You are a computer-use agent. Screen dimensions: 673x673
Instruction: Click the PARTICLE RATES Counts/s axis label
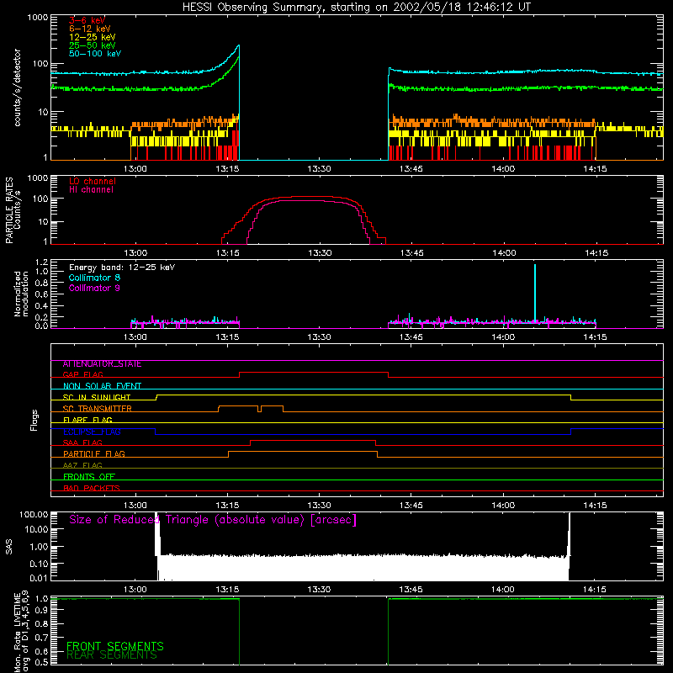[13, 210]
